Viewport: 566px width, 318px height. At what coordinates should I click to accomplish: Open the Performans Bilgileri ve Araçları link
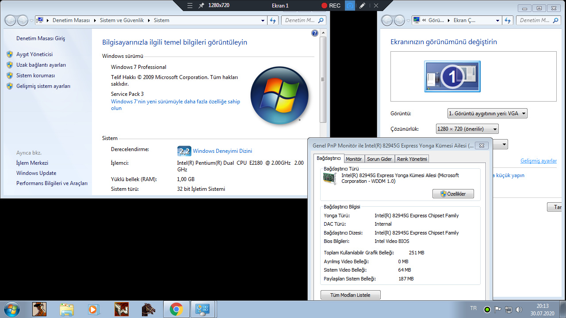tap(52, 183)
